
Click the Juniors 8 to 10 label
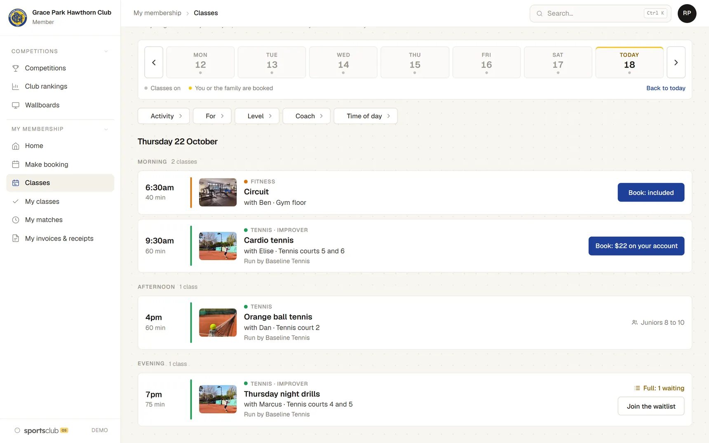pos(658,323)
